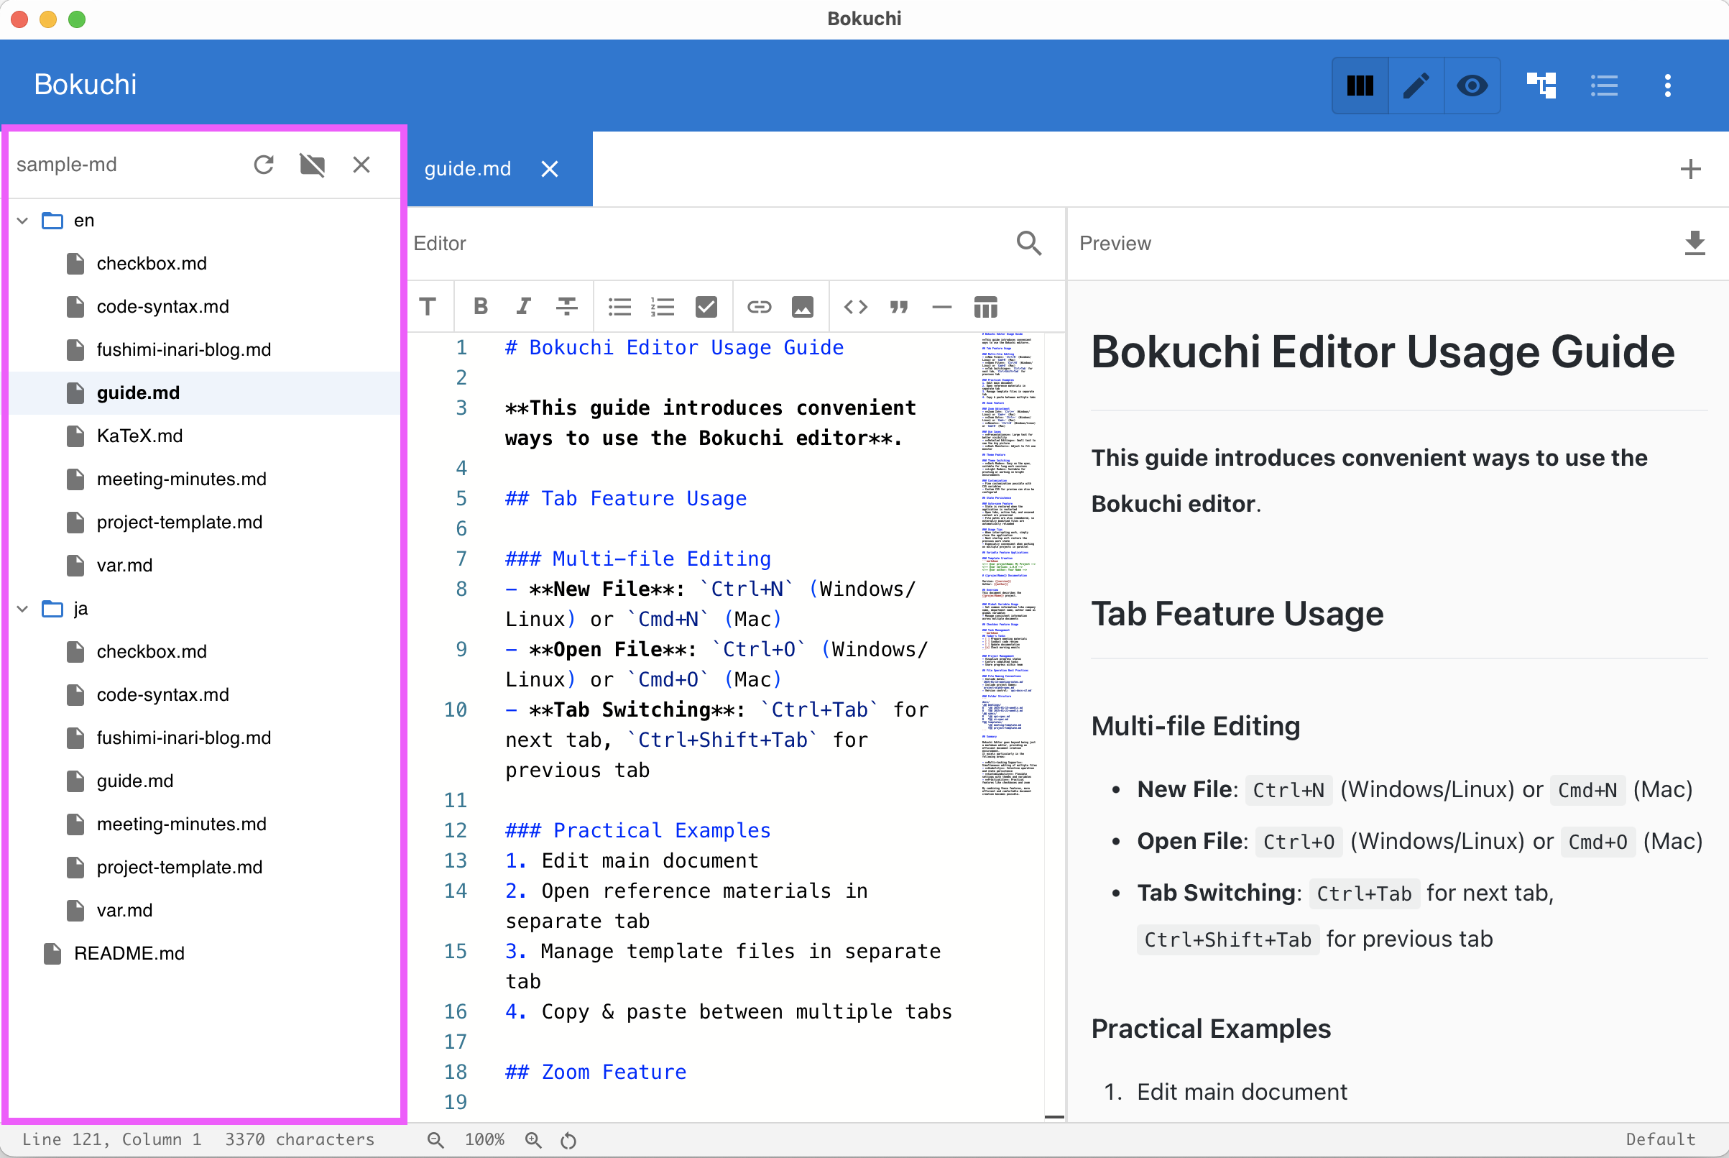Collapse the en folder
The image size is (1729, 1158).
coord(23,221)
